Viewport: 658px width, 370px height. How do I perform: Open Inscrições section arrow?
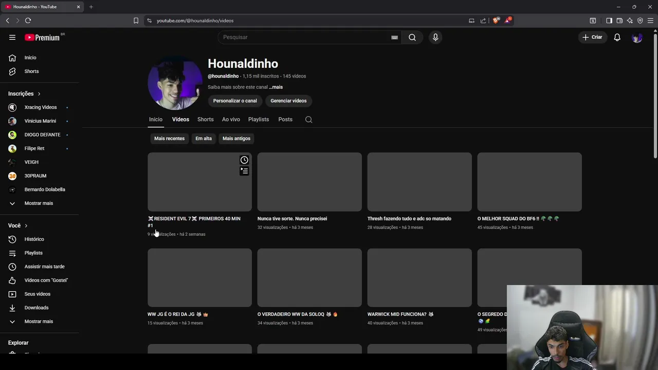[x=39, y=94]
